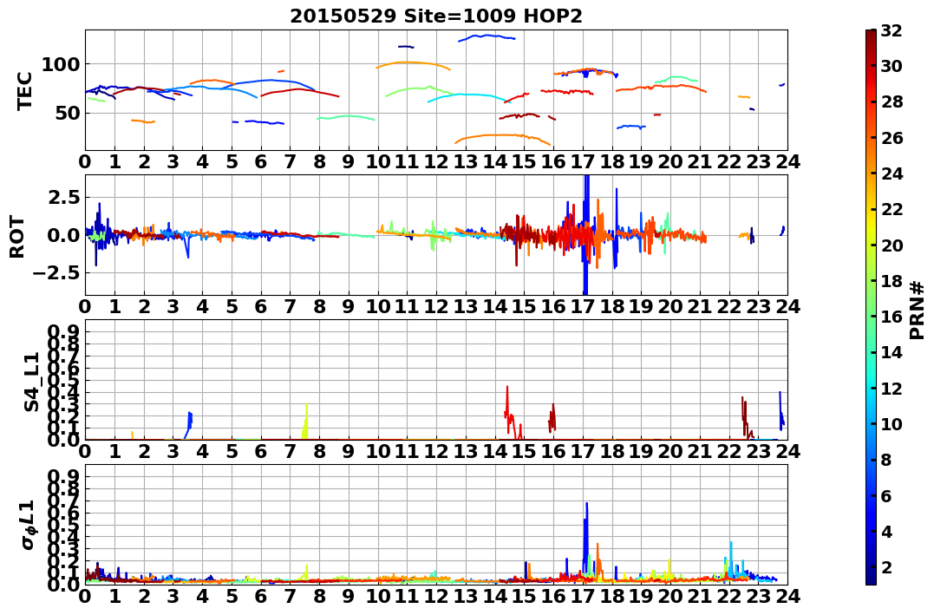The width and height of the screenshot is (934, 615).
Task: Click the blue TEC arc above hours 13–14
Action: [487, 37]
